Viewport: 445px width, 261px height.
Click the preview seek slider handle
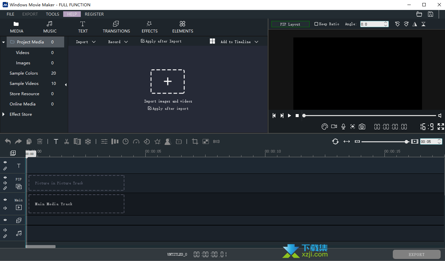pos(304,115)
